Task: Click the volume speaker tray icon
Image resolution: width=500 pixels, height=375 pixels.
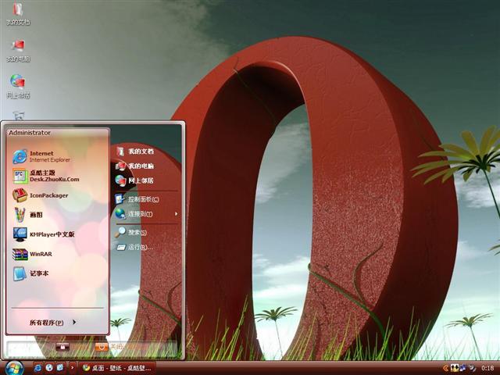Action: (x=471, y=368)
